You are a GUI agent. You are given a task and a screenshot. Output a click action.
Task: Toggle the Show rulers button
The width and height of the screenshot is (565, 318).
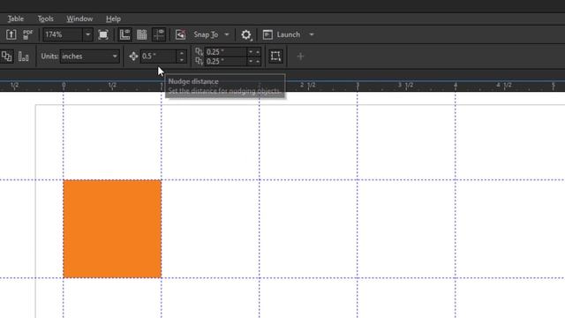(124, 34)
